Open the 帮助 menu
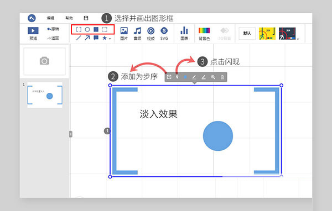Screen dimensions: 332x211 (x=69, y=18)
